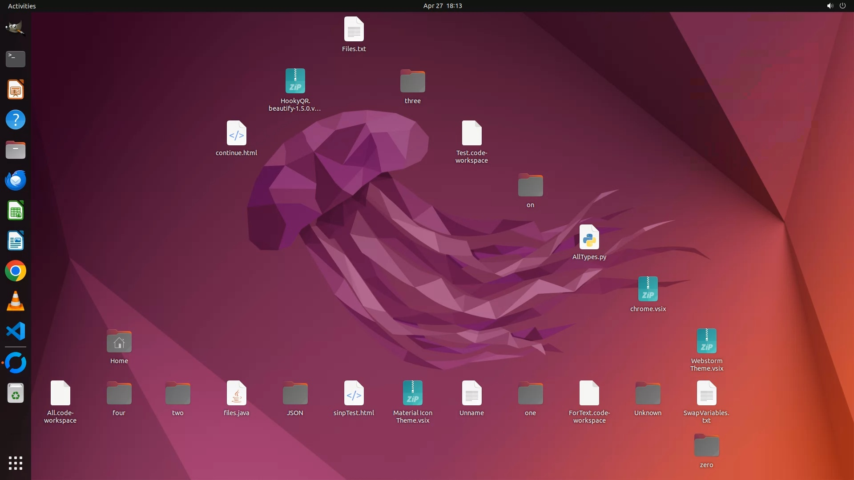
Task: Open system menu via power icon
Action: 842,6
